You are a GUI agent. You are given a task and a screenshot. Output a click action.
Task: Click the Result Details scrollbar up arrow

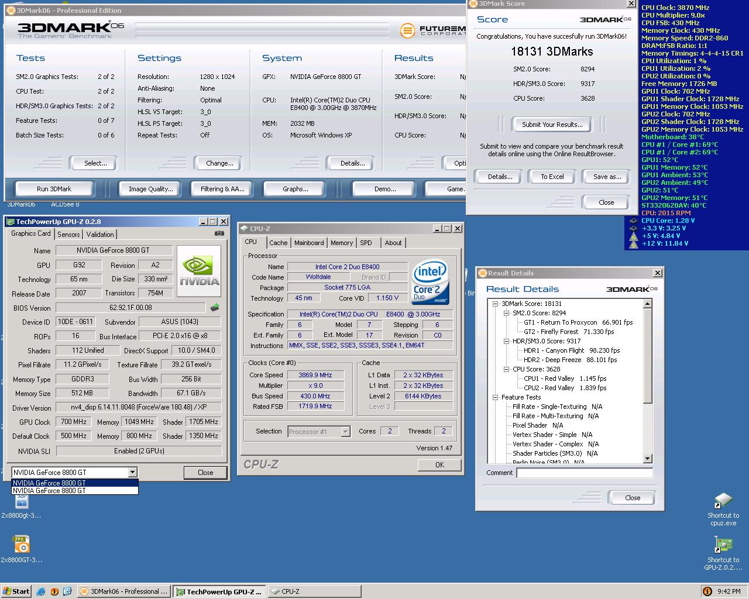pos(647,304)
